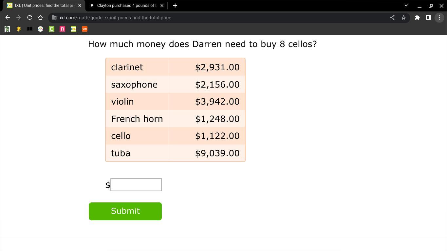The width and height of the screenshot is (447, 251).
Task: Open a new browser tab
Action: tap(175, 6)
